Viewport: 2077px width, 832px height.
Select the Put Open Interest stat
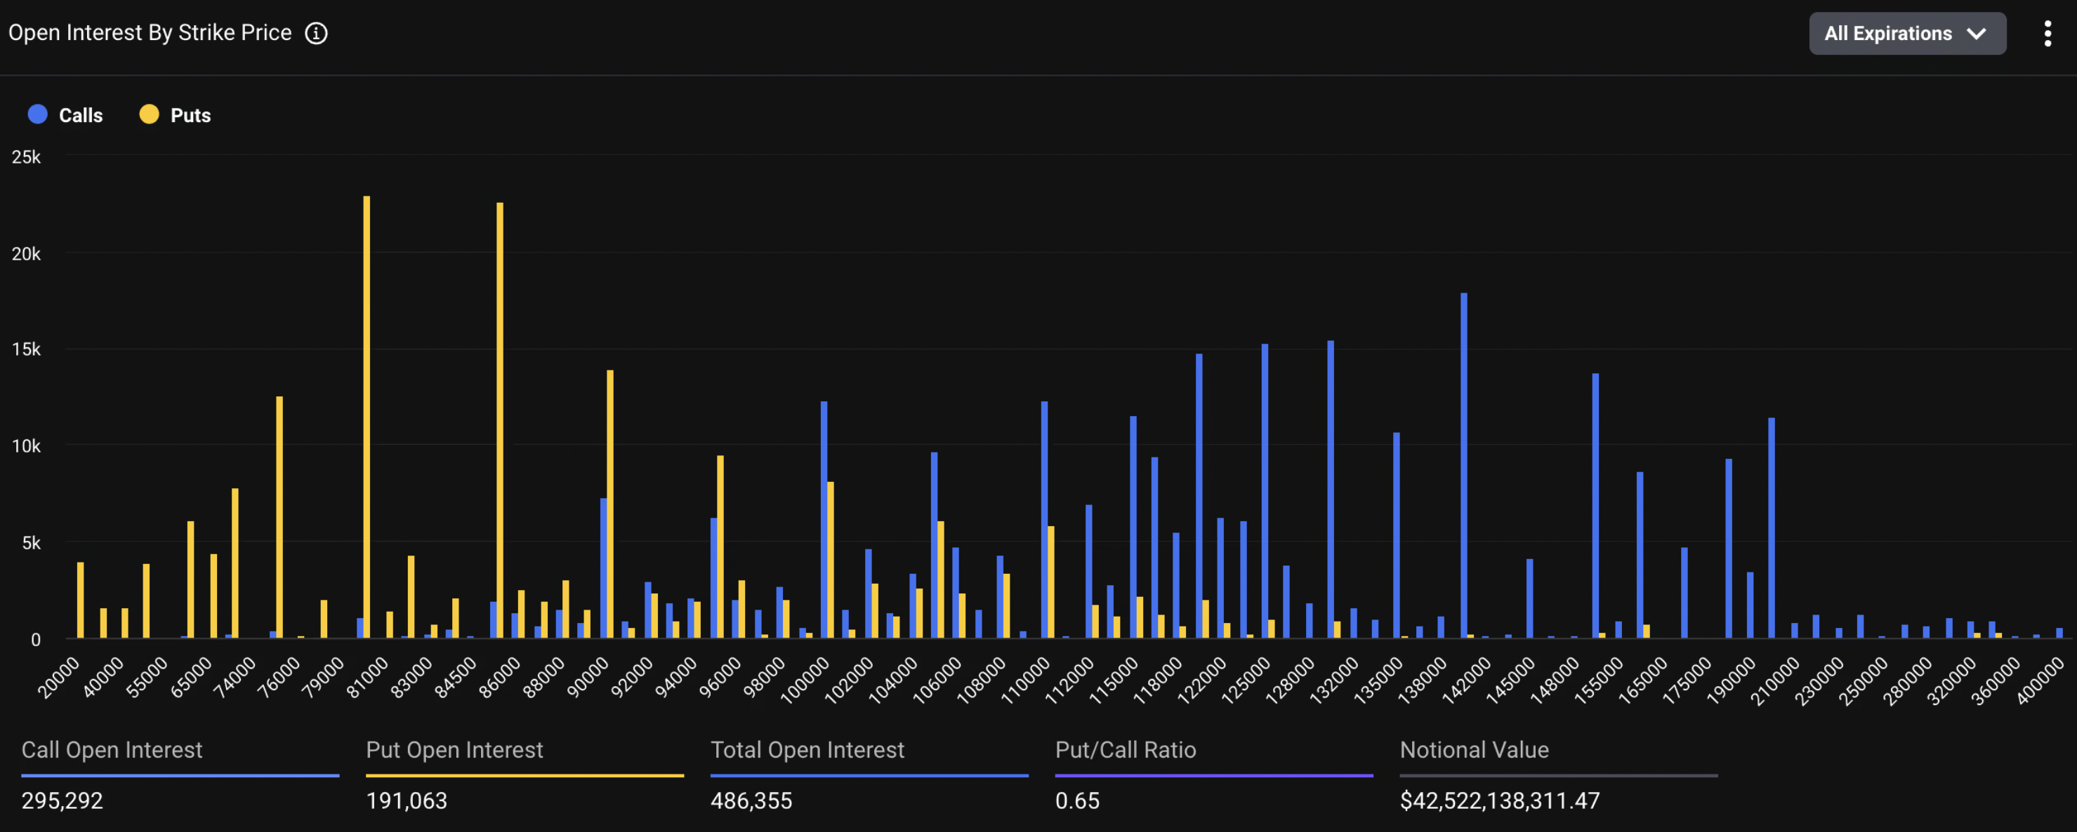tap(454, 750)
